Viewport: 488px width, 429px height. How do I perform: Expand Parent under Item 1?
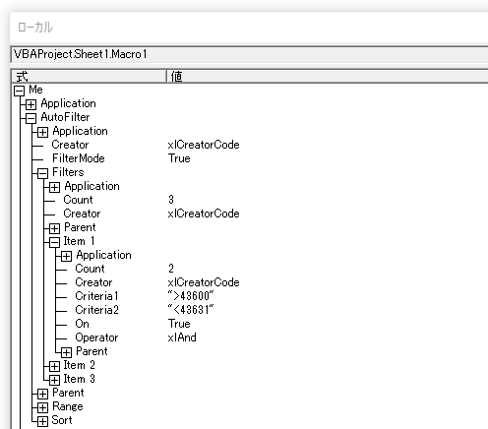coord(66,352)
